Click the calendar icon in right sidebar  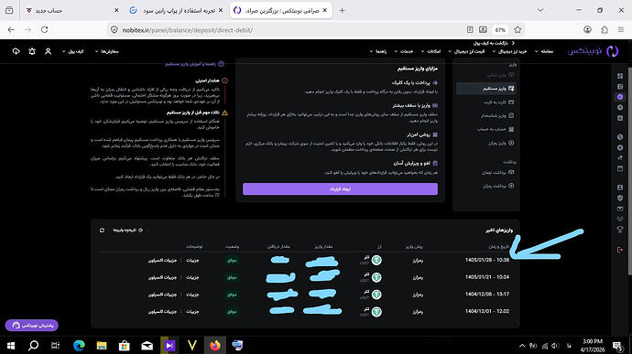coord(620,168)
